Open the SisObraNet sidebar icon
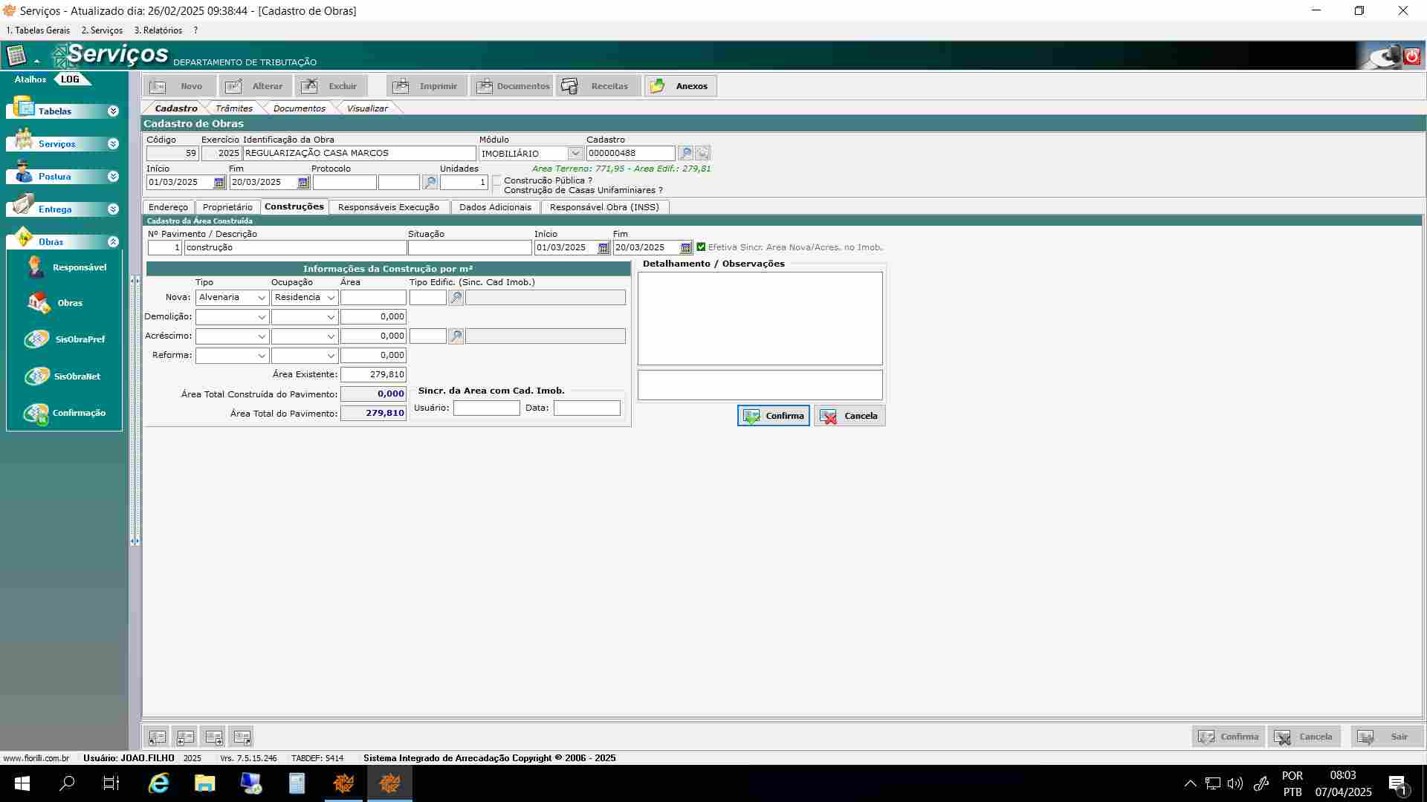Viewport: 1427px width, 802px height. pos(36,376)
